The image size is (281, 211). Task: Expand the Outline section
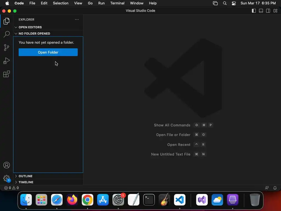click(48, 176)
